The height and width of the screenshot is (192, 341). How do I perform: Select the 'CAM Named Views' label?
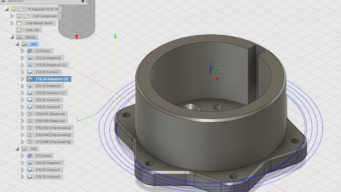click(x=39, y=23)
